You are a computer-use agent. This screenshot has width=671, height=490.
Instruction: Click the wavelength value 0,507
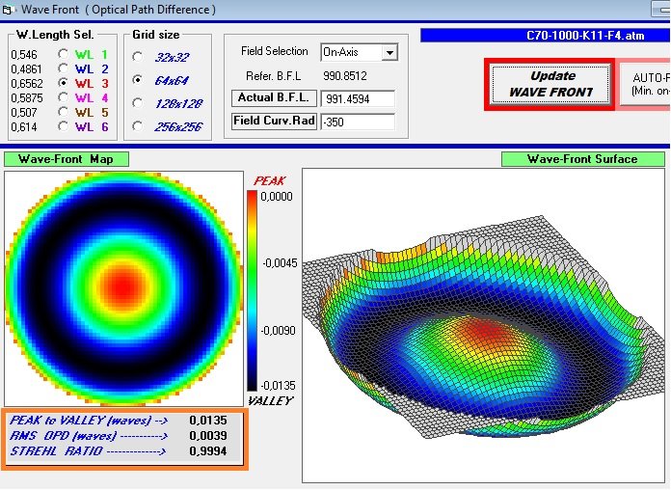click(24, 113)
